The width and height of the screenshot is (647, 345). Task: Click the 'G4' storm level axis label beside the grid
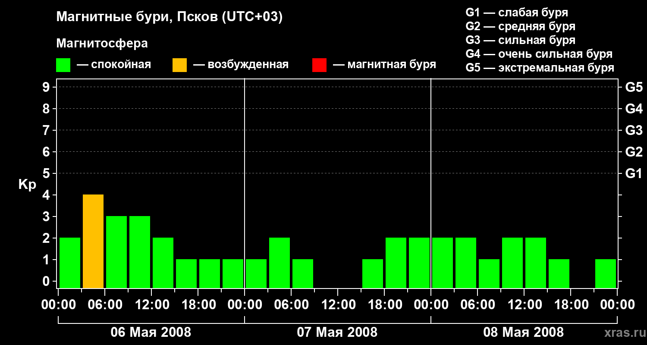[x=634, y=109]
